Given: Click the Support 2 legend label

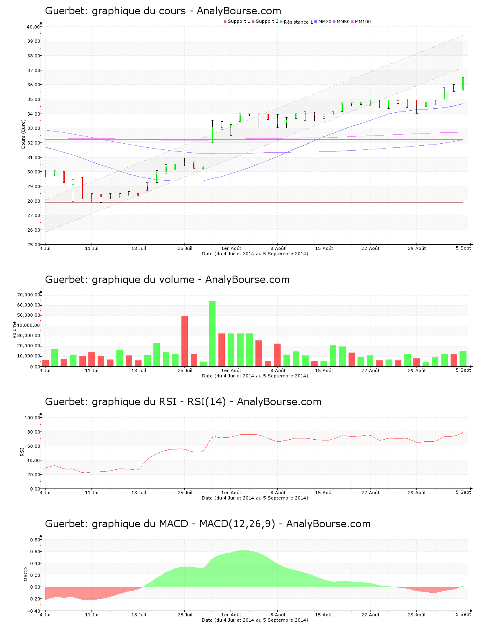Looking at the screenshot, I should point(267,22).
